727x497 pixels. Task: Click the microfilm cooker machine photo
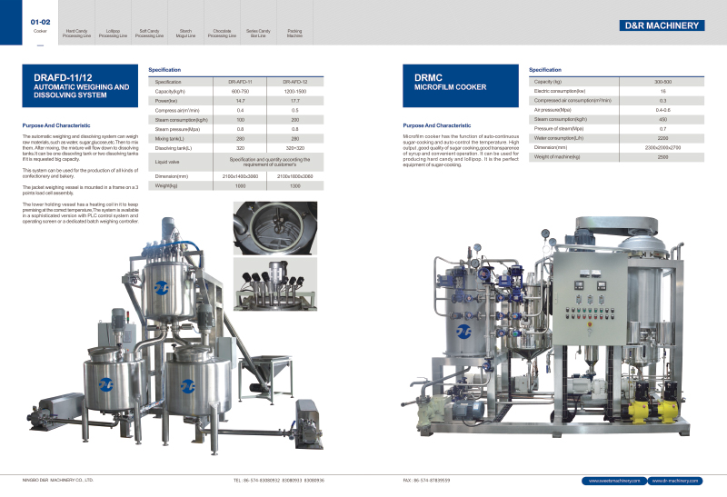547,327
